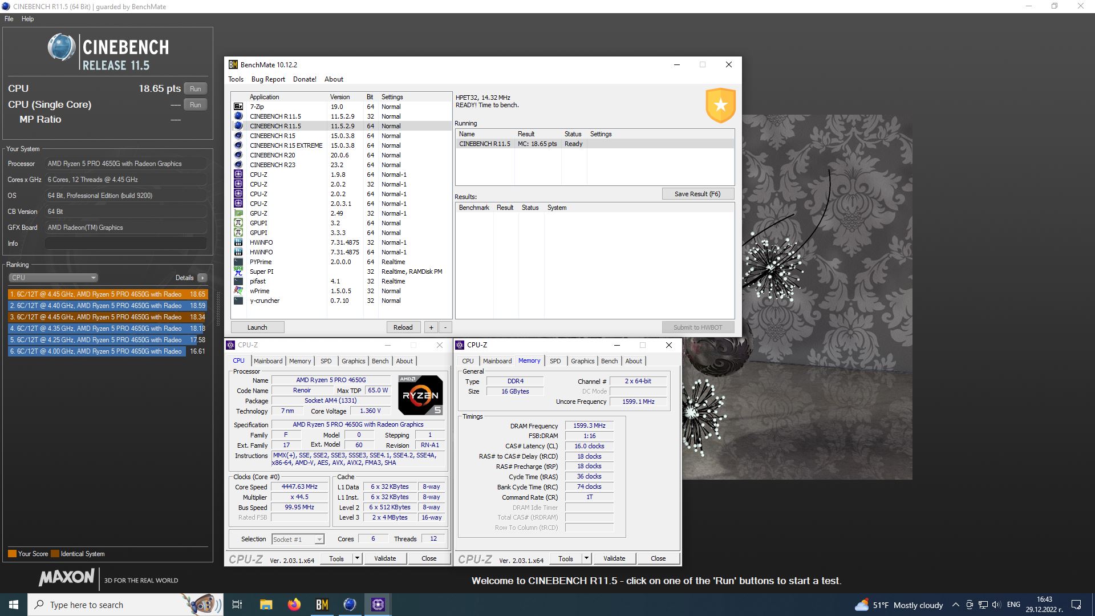Switch to Graphics tab in right CPU-Z
Screen dimensions: 1095x616
(x=583, y=361)
